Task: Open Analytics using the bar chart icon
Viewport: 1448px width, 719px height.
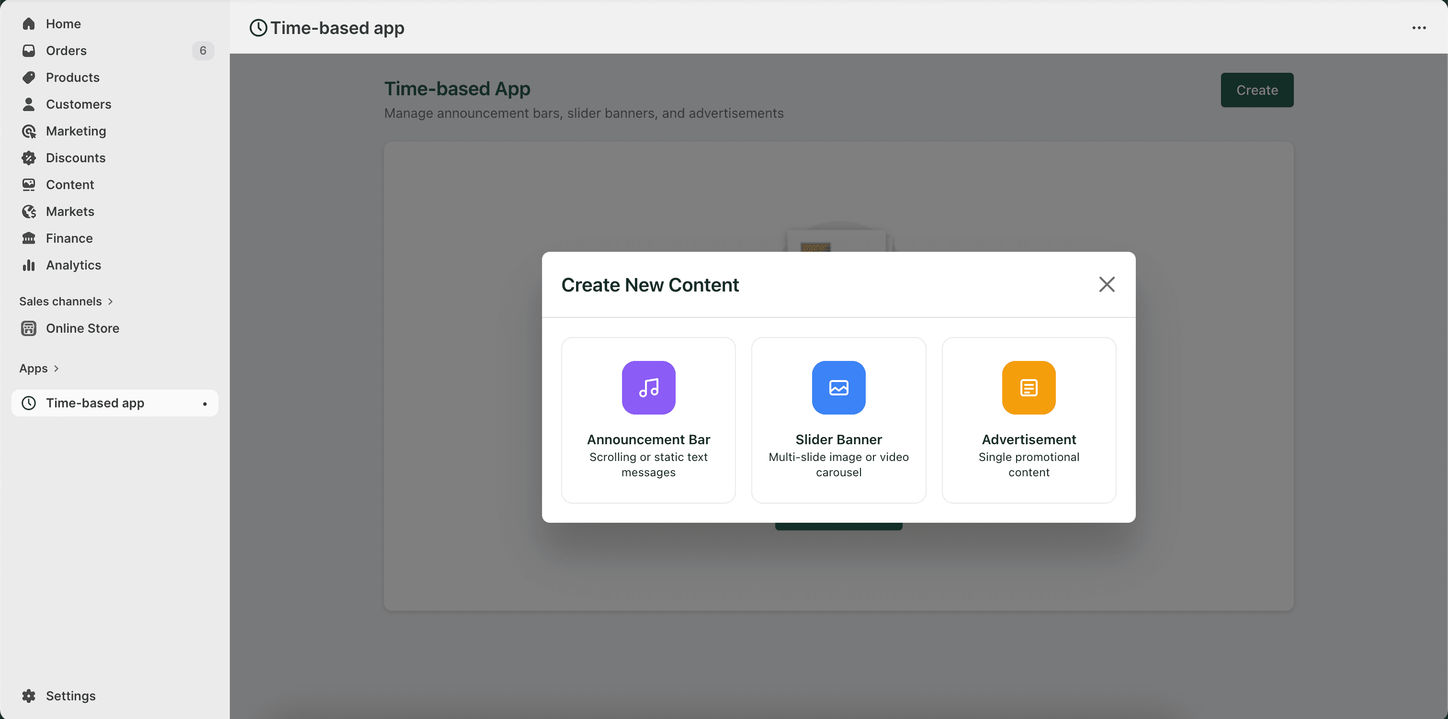Action: 29,265
